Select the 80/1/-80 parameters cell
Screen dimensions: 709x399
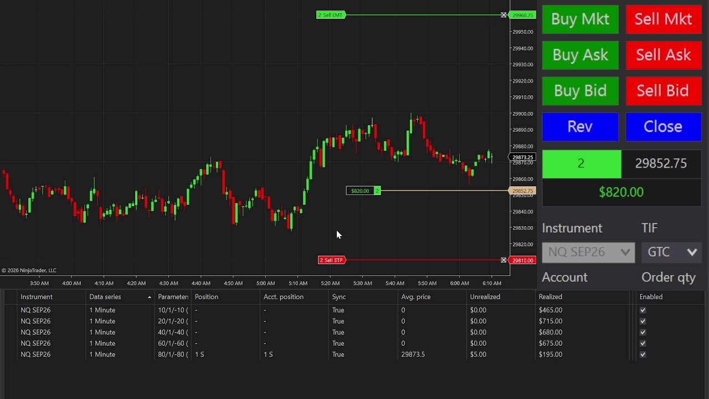[173, 355]
